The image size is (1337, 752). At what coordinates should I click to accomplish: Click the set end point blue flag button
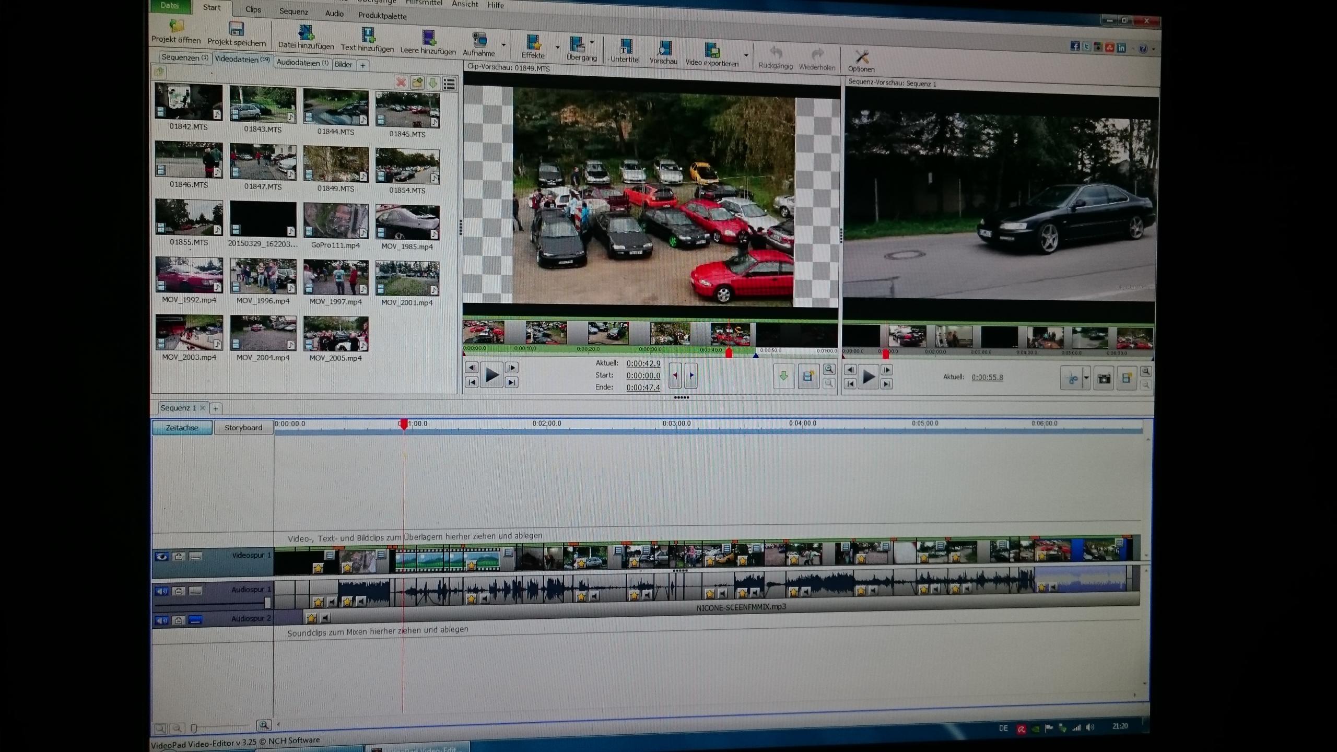coord(691,375)
